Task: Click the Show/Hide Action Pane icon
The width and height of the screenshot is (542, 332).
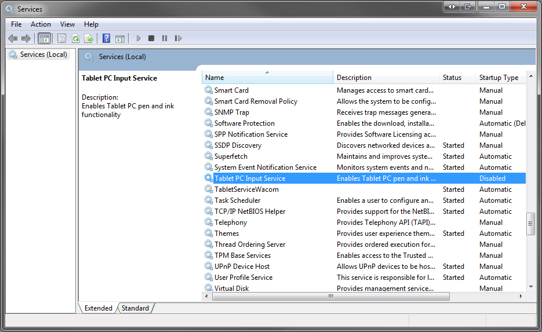Action: (120, 39)
